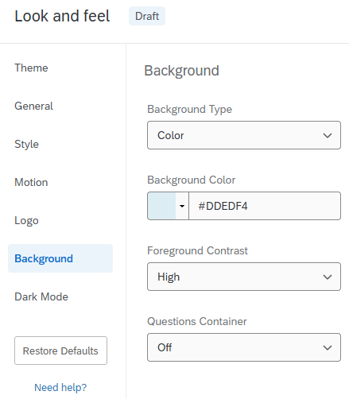This screenshot has height=399, width=349.
Task: Open the General section
Action: 33,106
